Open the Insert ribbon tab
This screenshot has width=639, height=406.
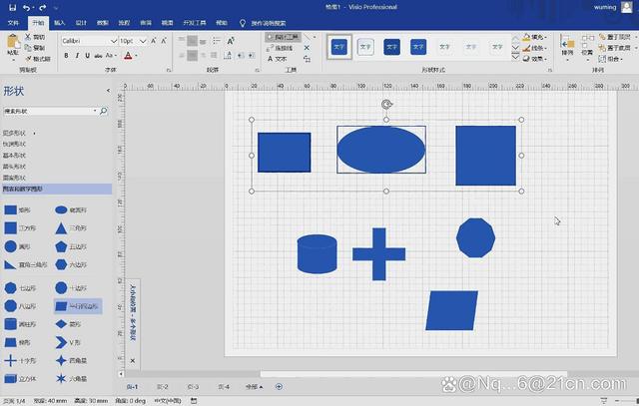click(60, 23)
